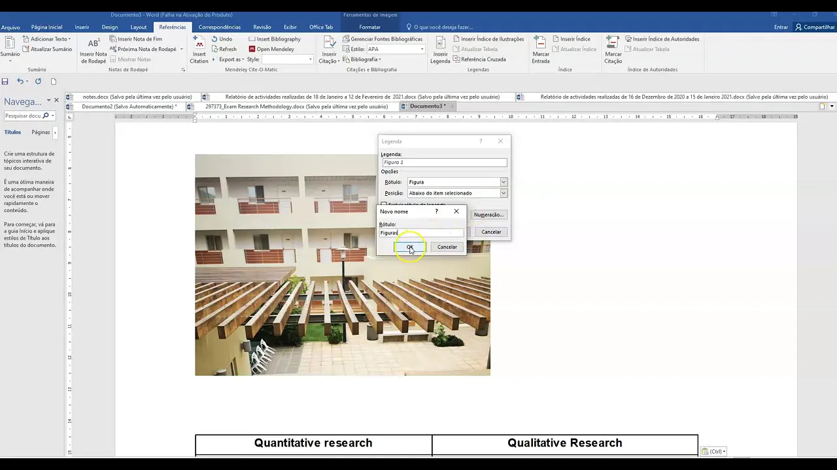
Task: Click Mendeley Refresh
Action: coord(224,49)
